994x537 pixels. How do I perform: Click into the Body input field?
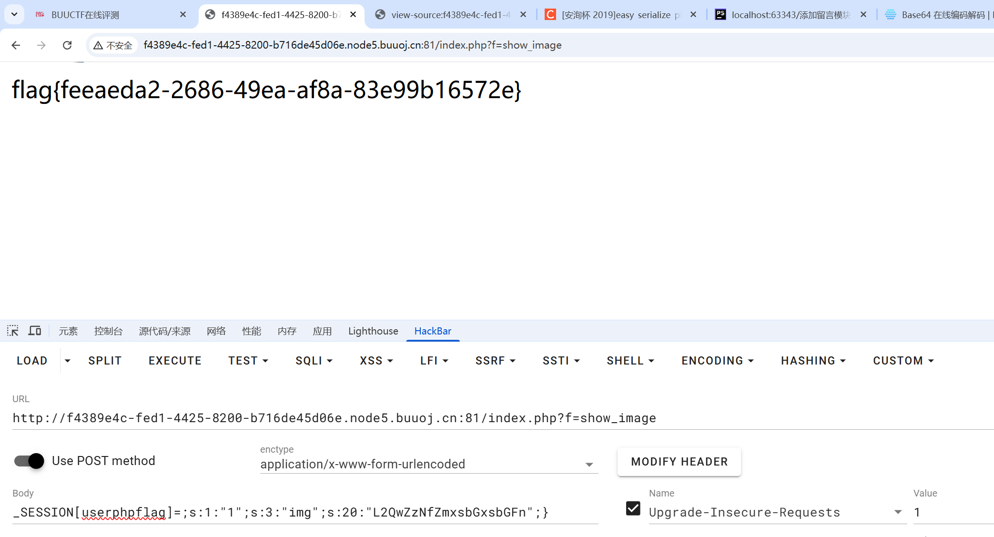click(x=305, y=512)
